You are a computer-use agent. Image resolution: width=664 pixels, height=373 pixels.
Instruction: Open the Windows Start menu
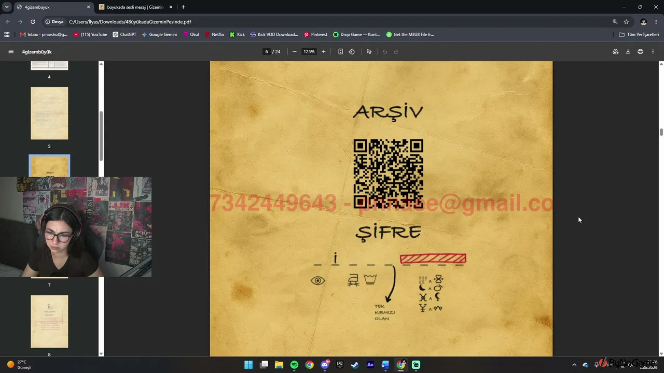click(x=248, y=365)
